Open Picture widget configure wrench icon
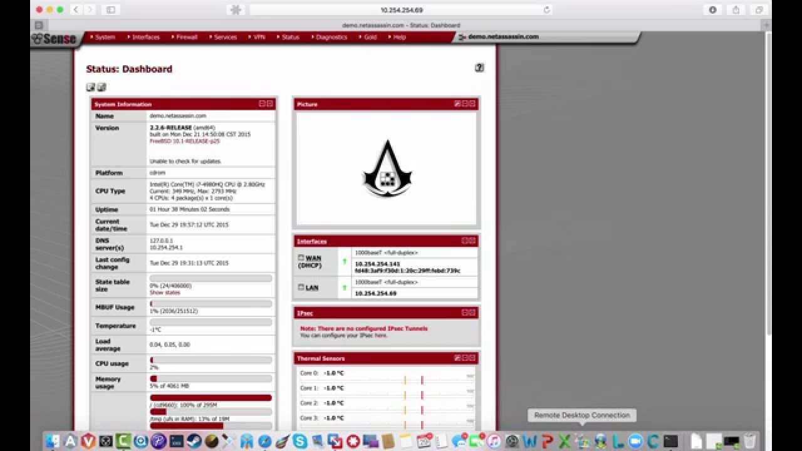Viewport: 802px width, 451px height. [457, 104]
